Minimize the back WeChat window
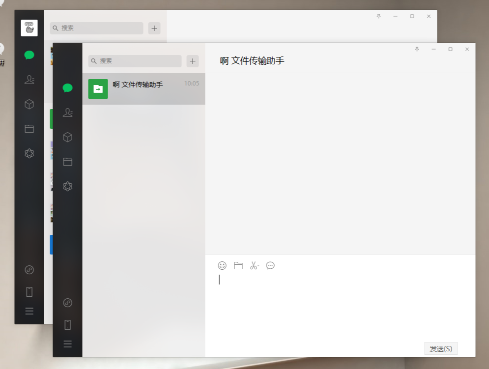This screenshot has height=369, width=489. 396,16
